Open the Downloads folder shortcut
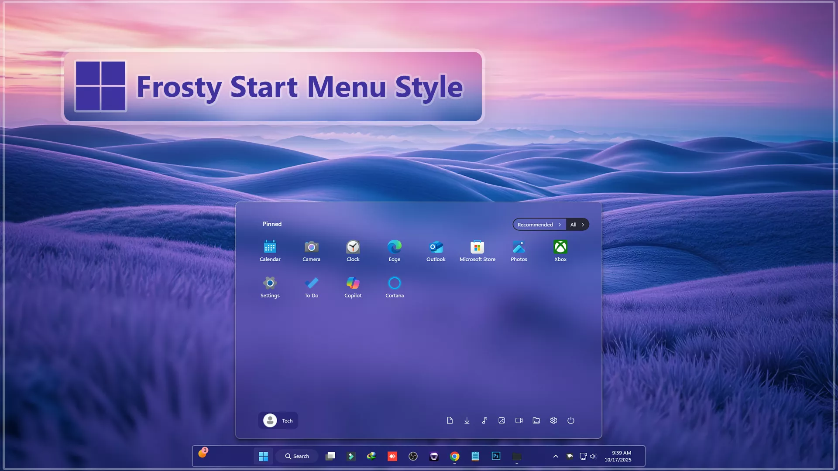 (467, 420)
